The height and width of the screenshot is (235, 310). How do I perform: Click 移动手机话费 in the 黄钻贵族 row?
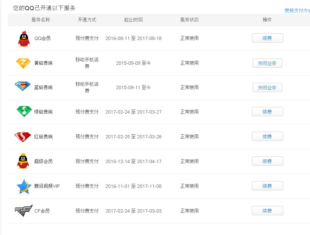point(87,63)
